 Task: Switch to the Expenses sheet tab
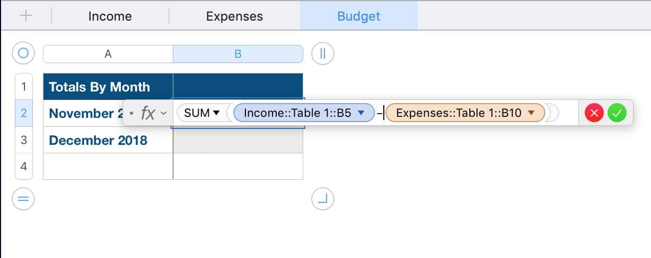(x=234, y=16)
